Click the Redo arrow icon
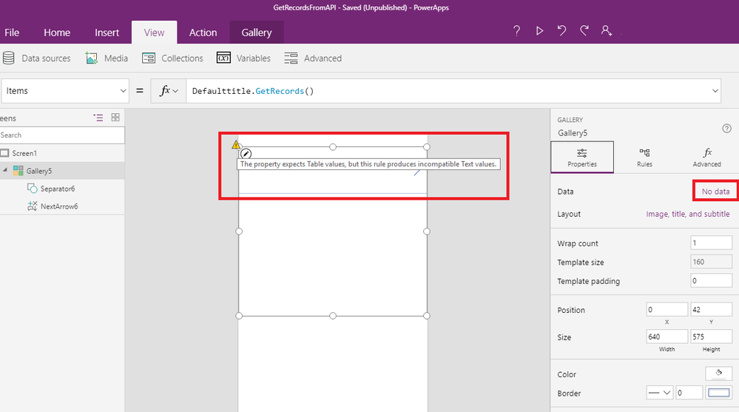The image size is (739, 412). (x=584, y=30)
